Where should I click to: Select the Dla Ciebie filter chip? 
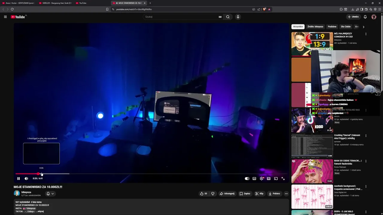click(346, 27)
